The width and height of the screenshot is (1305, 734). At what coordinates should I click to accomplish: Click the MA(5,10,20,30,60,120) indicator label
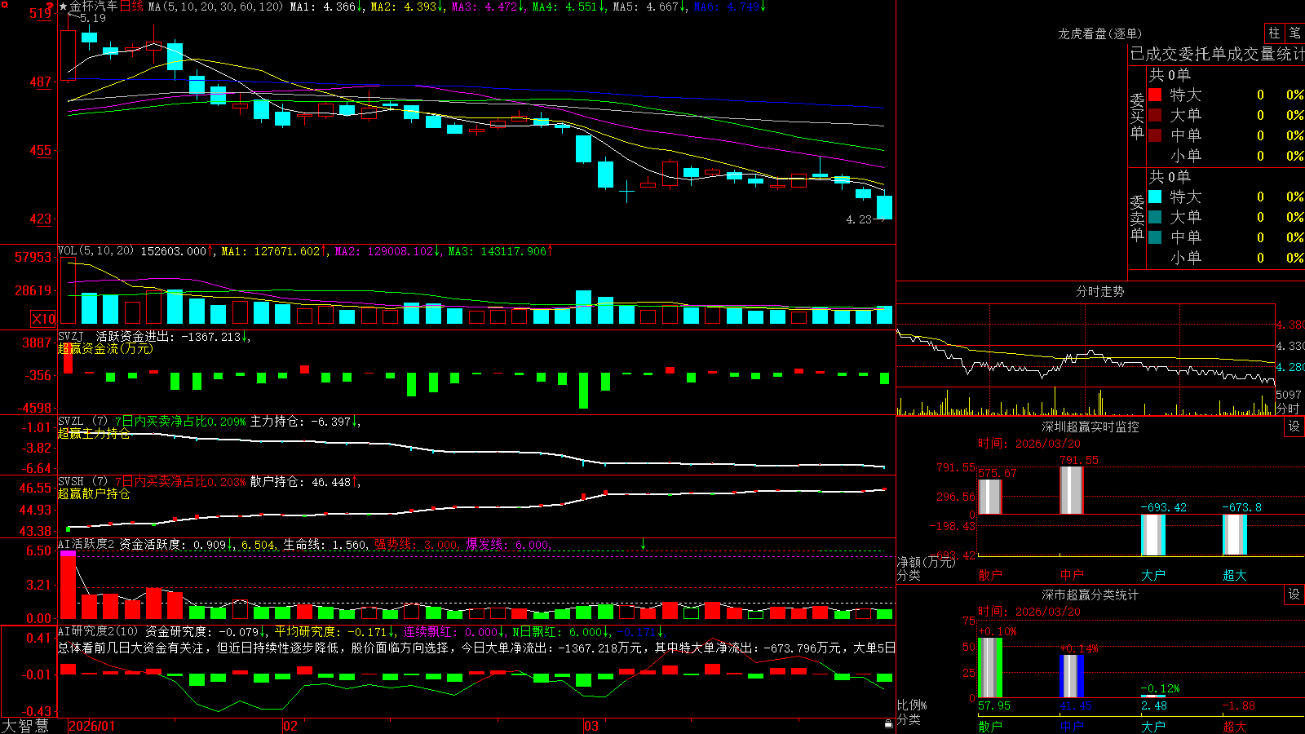[215, 7]
